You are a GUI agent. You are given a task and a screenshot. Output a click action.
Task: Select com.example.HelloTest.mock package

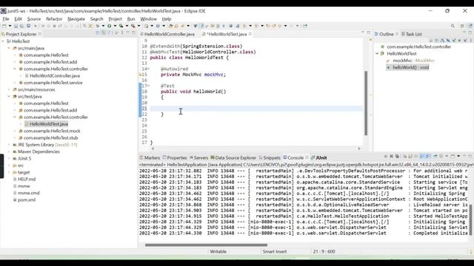[x=52, y=131]
